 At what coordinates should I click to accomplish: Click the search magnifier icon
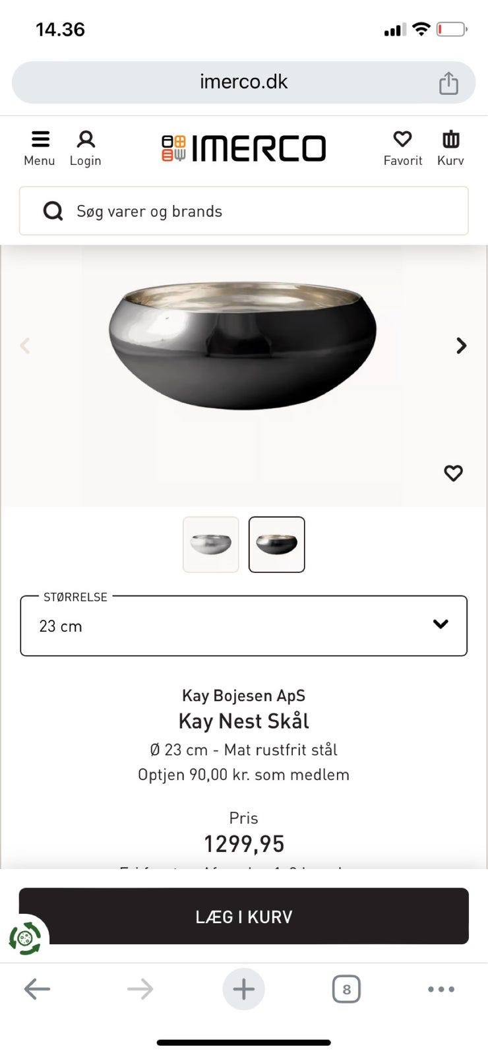[53, 211]
